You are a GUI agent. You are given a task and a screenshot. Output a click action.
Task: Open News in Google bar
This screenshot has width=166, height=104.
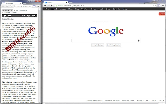[93, 9]
